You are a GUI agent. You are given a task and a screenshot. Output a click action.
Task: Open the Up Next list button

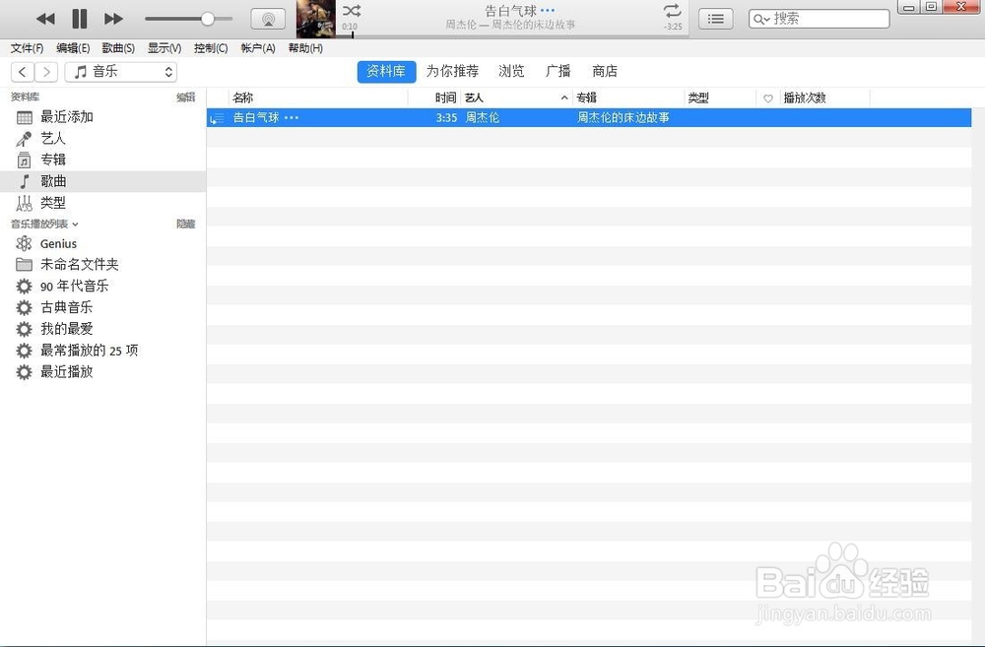(715, 19)
